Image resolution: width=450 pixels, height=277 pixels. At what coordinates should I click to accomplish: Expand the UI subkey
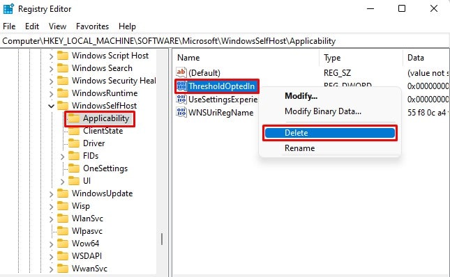point(62,182)
